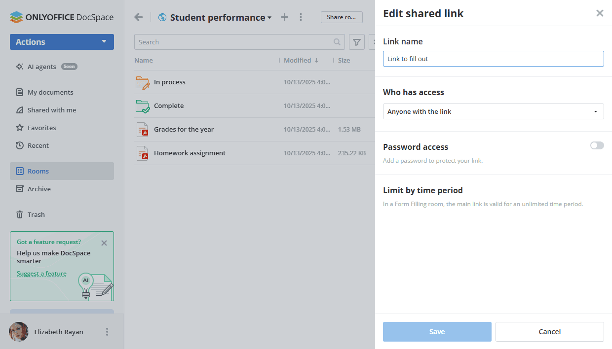Image resolution: width=612 pixels, height=349 pixels.
Task: Go to My documents section
Action: coord(50,92)
